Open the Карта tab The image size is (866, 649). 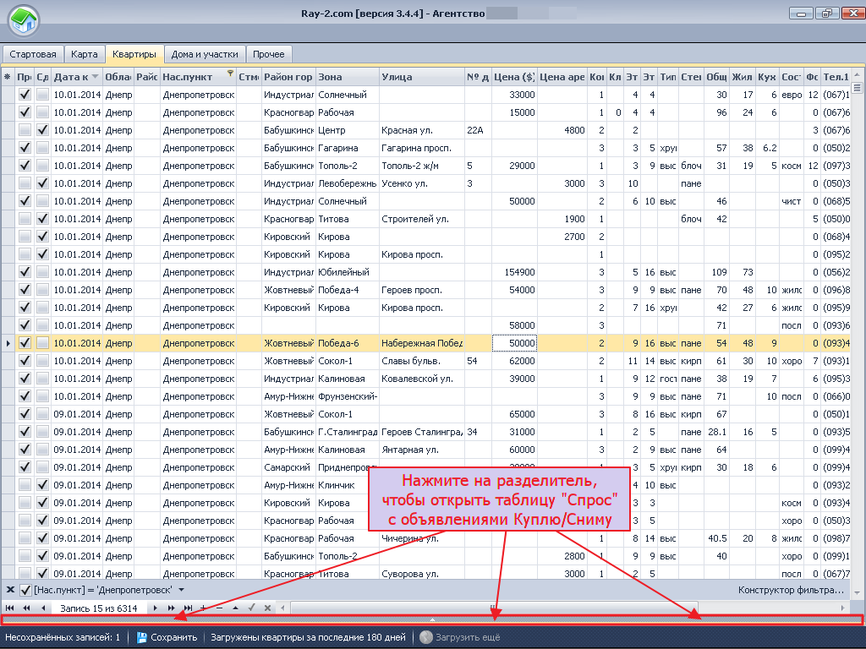[84, 54]
